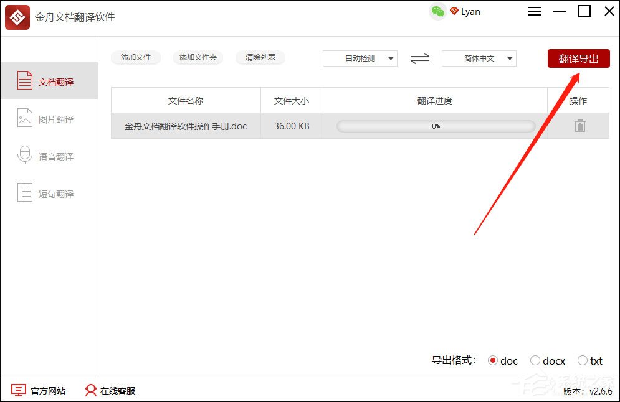
Task: Click the WeChat account icon near Lyan
Action: point(437,11)
